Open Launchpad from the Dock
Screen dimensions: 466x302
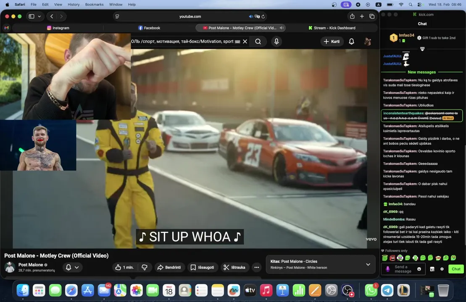point(39,290)
